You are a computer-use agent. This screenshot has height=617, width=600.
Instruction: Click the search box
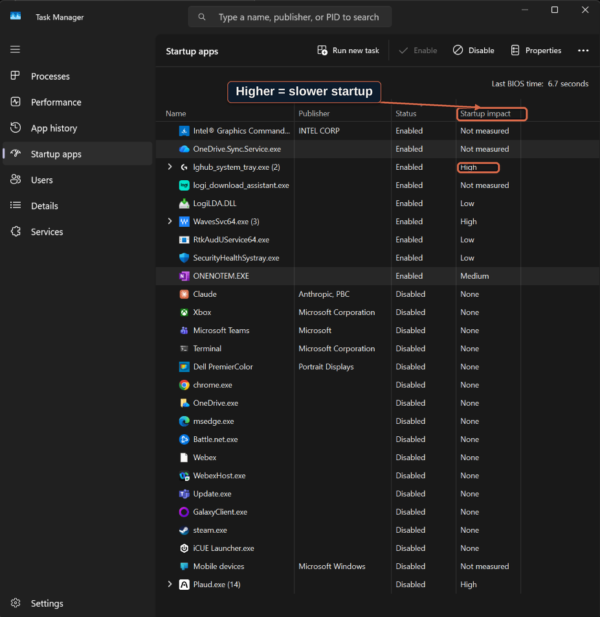(x=290, y=17)
